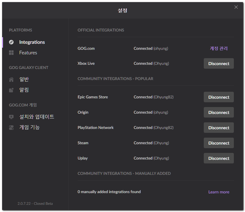The width and height of the screenshot is (245, 212).
Task: Select the GOG.com integration name
Action: point(86,48)
